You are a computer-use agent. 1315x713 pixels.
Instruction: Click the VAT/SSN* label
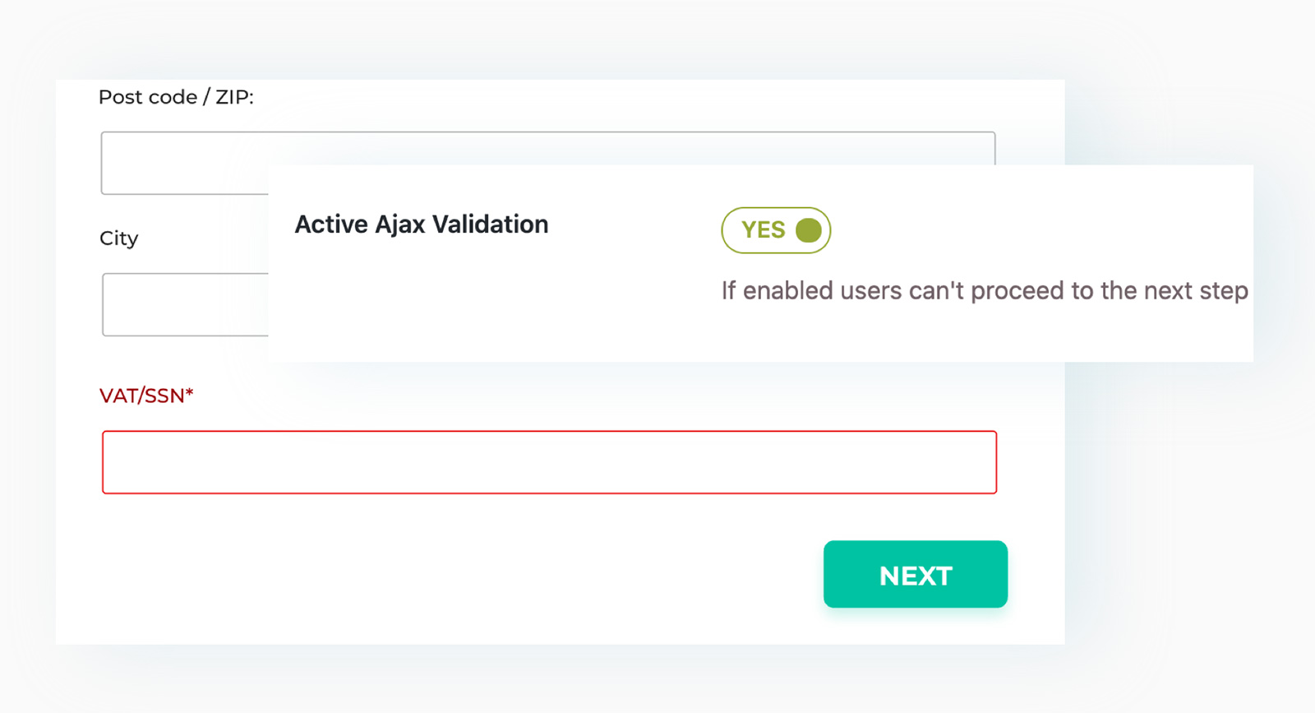point(148,396)
